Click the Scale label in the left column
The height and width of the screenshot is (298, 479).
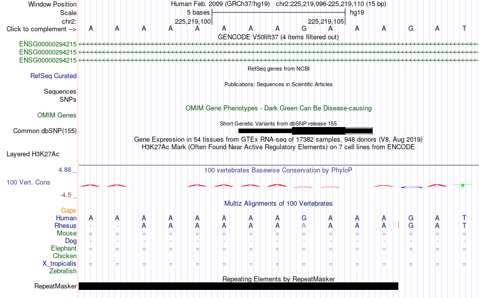click(x=68, y=13)
